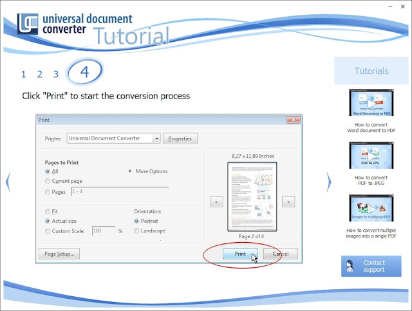The height and width of the screenshot is (311, 412).
Task: Select Actual size radio button
Action: [x=48, y=221]
